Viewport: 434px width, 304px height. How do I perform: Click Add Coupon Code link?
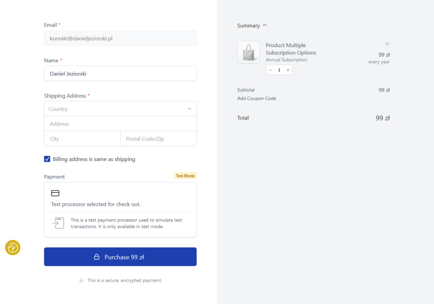[x=256, y=98]
